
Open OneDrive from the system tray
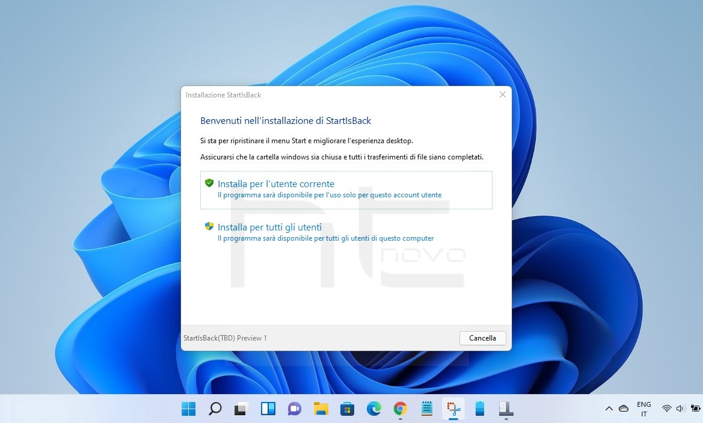pyautogui.click(x=623, y=409)
